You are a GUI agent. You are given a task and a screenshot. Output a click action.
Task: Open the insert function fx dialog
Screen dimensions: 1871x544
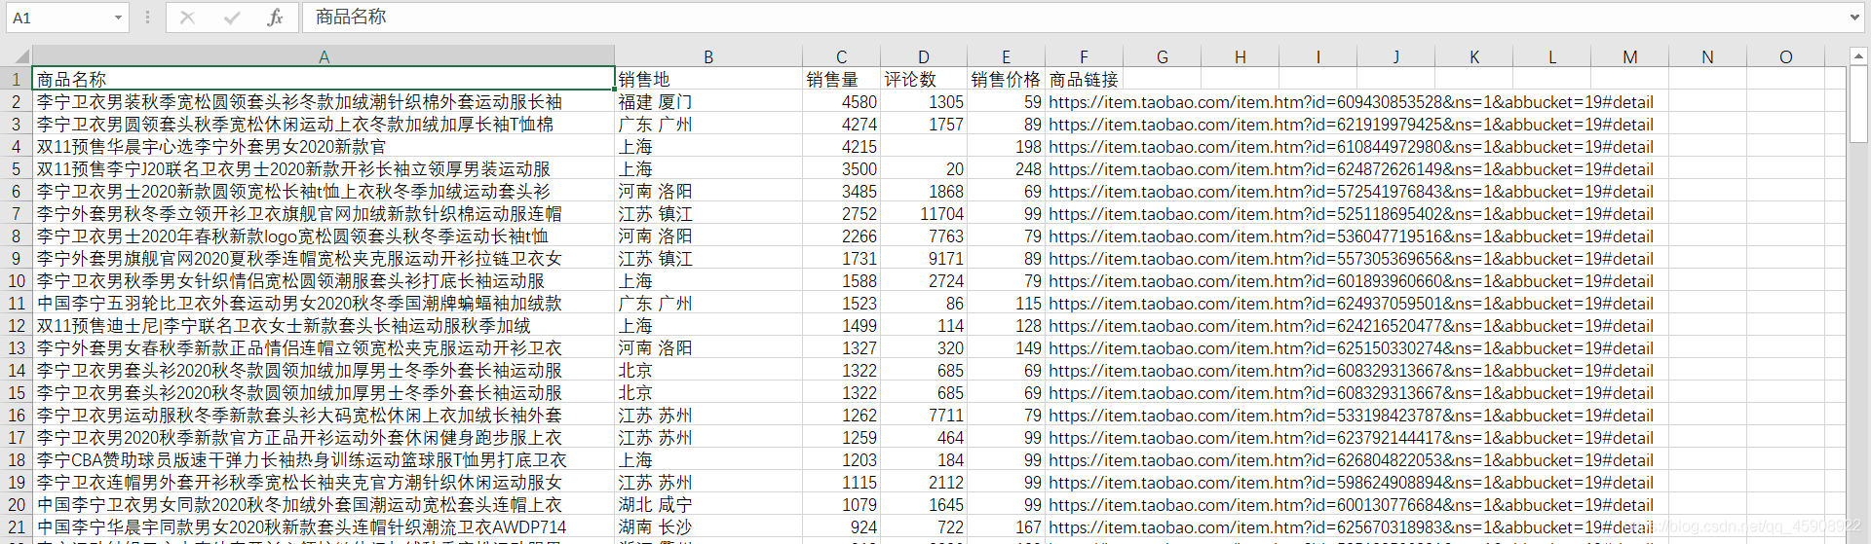click(x=276, y=18)
